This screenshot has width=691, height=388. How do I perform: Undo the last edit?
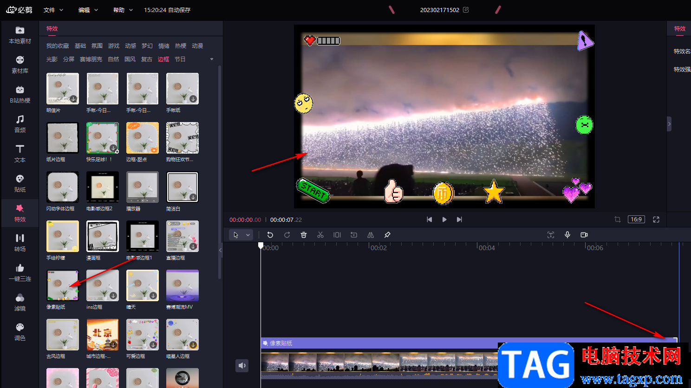click(x=270, y=235)
